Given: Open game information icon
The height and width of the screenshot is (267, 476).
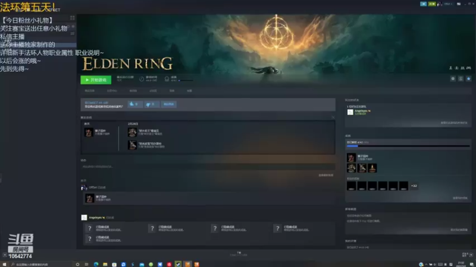Looking at the screenshot, I should click(461, 79).
